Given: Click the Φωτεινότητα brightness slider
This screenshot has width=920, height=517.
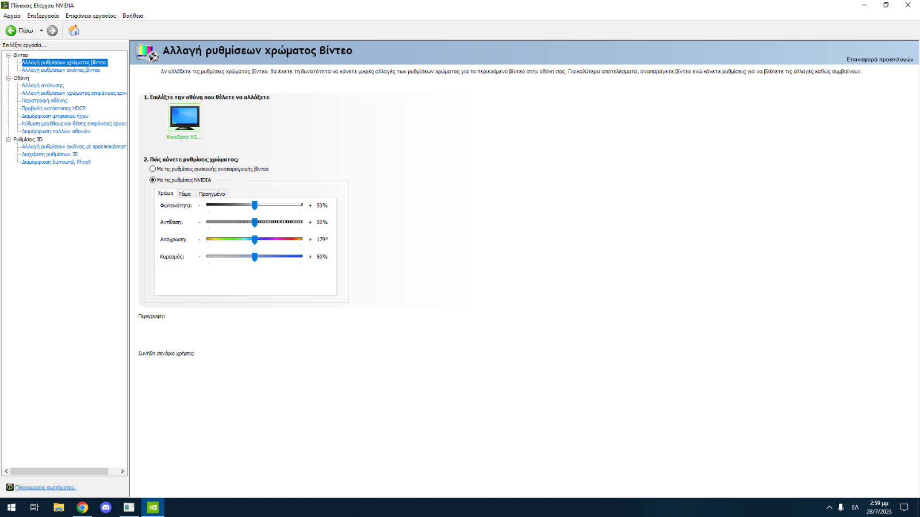Looking at the screenshot, I should pos(254,205).
